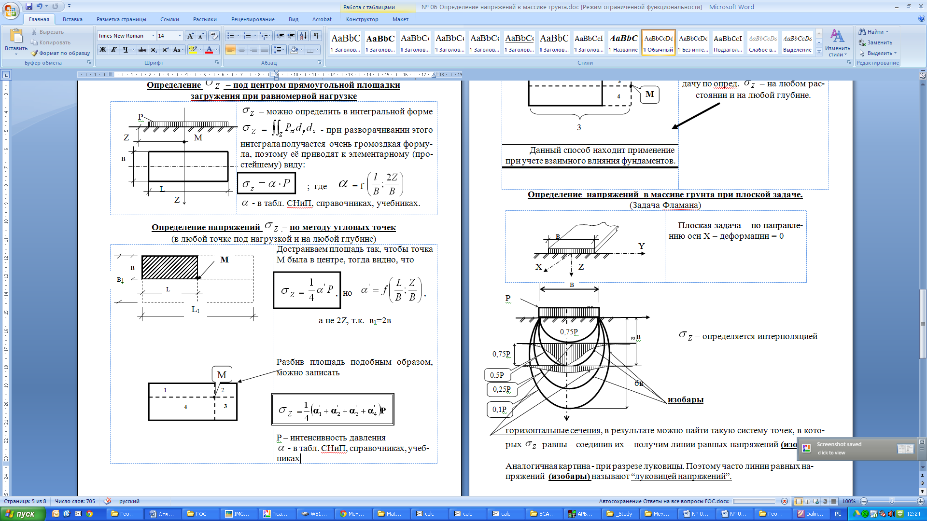This screenshot has width=927, height=521.
Task: Apply borders icon in paragraph group
Action: [310, 50]
